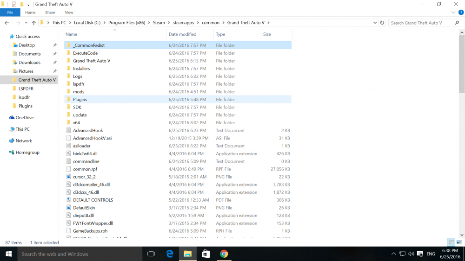Open the File menu
465x261 pixels.
10,13
